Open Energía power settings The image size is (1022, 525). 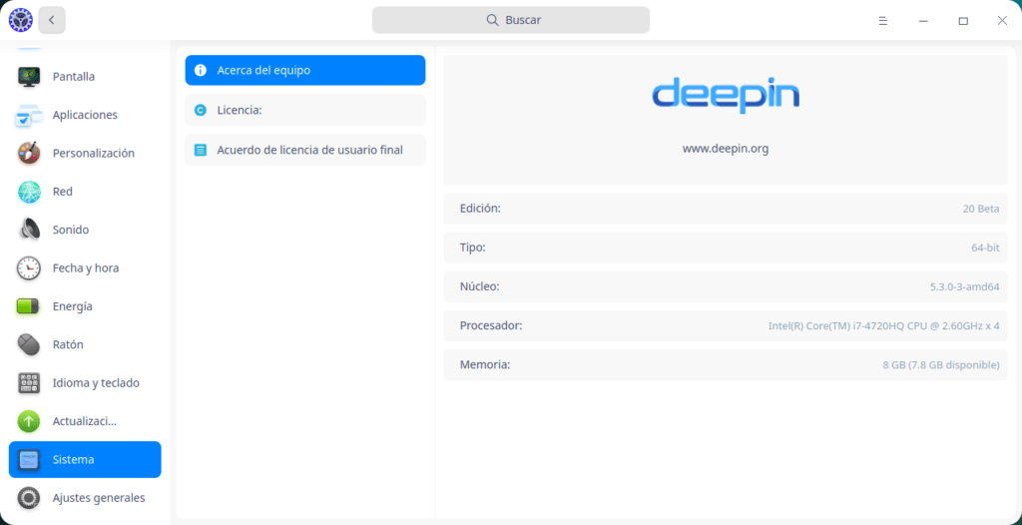pos(85,306)
